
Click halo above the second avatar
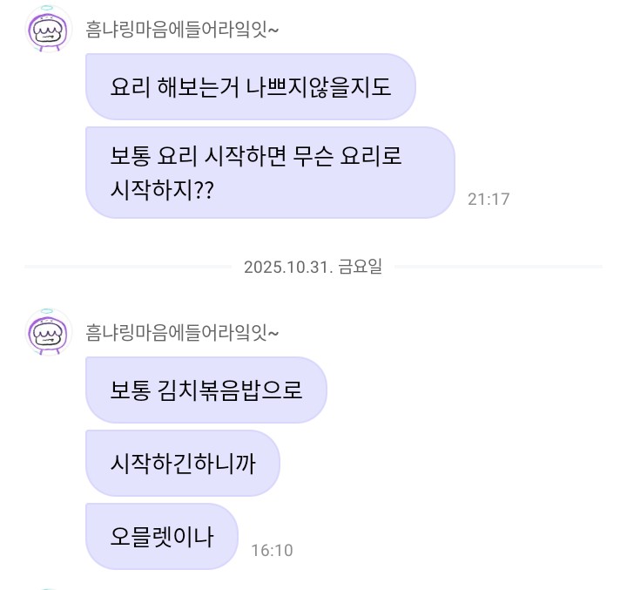(x=48, y=311)
